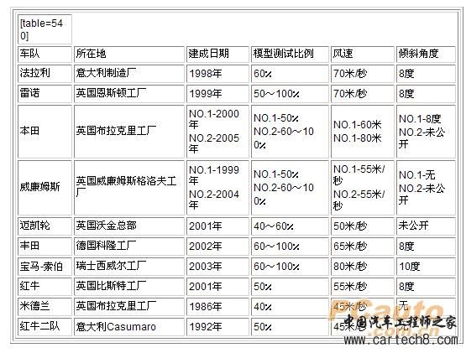Image resolution: width=466 pixels, height=353 pixels.
Task: Click the 倾斜角度 header cell
Action: coord(426,54)
